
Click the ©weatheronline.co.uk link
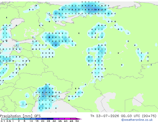(x=137, y=120)
